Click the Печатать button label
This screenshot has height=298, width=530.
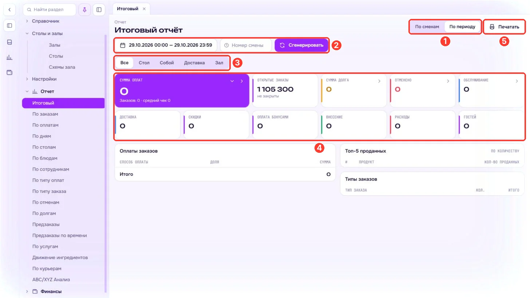(x=509, y=27)
